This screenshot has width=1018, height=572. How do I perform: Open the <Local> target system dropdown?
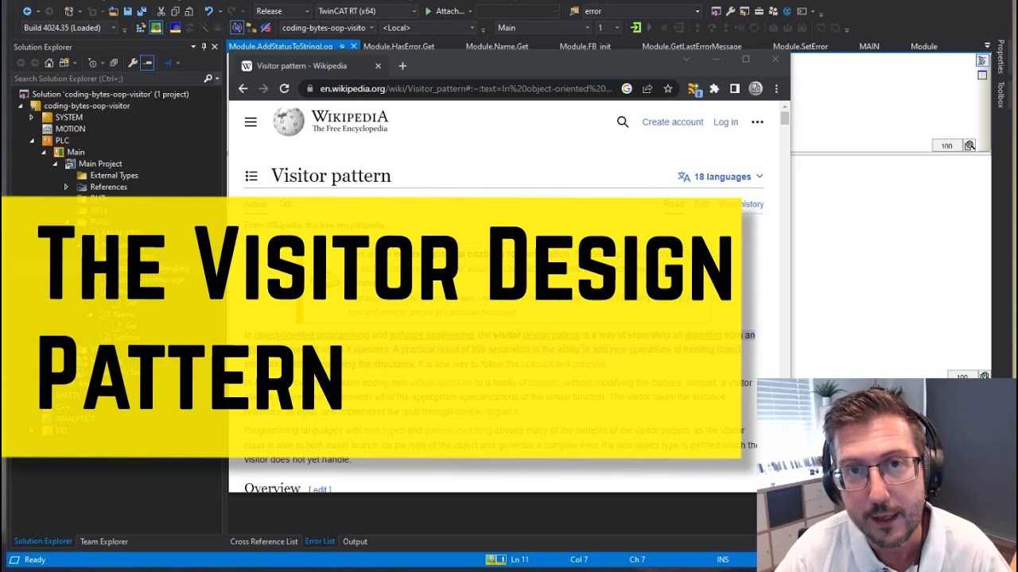point(428,28)
